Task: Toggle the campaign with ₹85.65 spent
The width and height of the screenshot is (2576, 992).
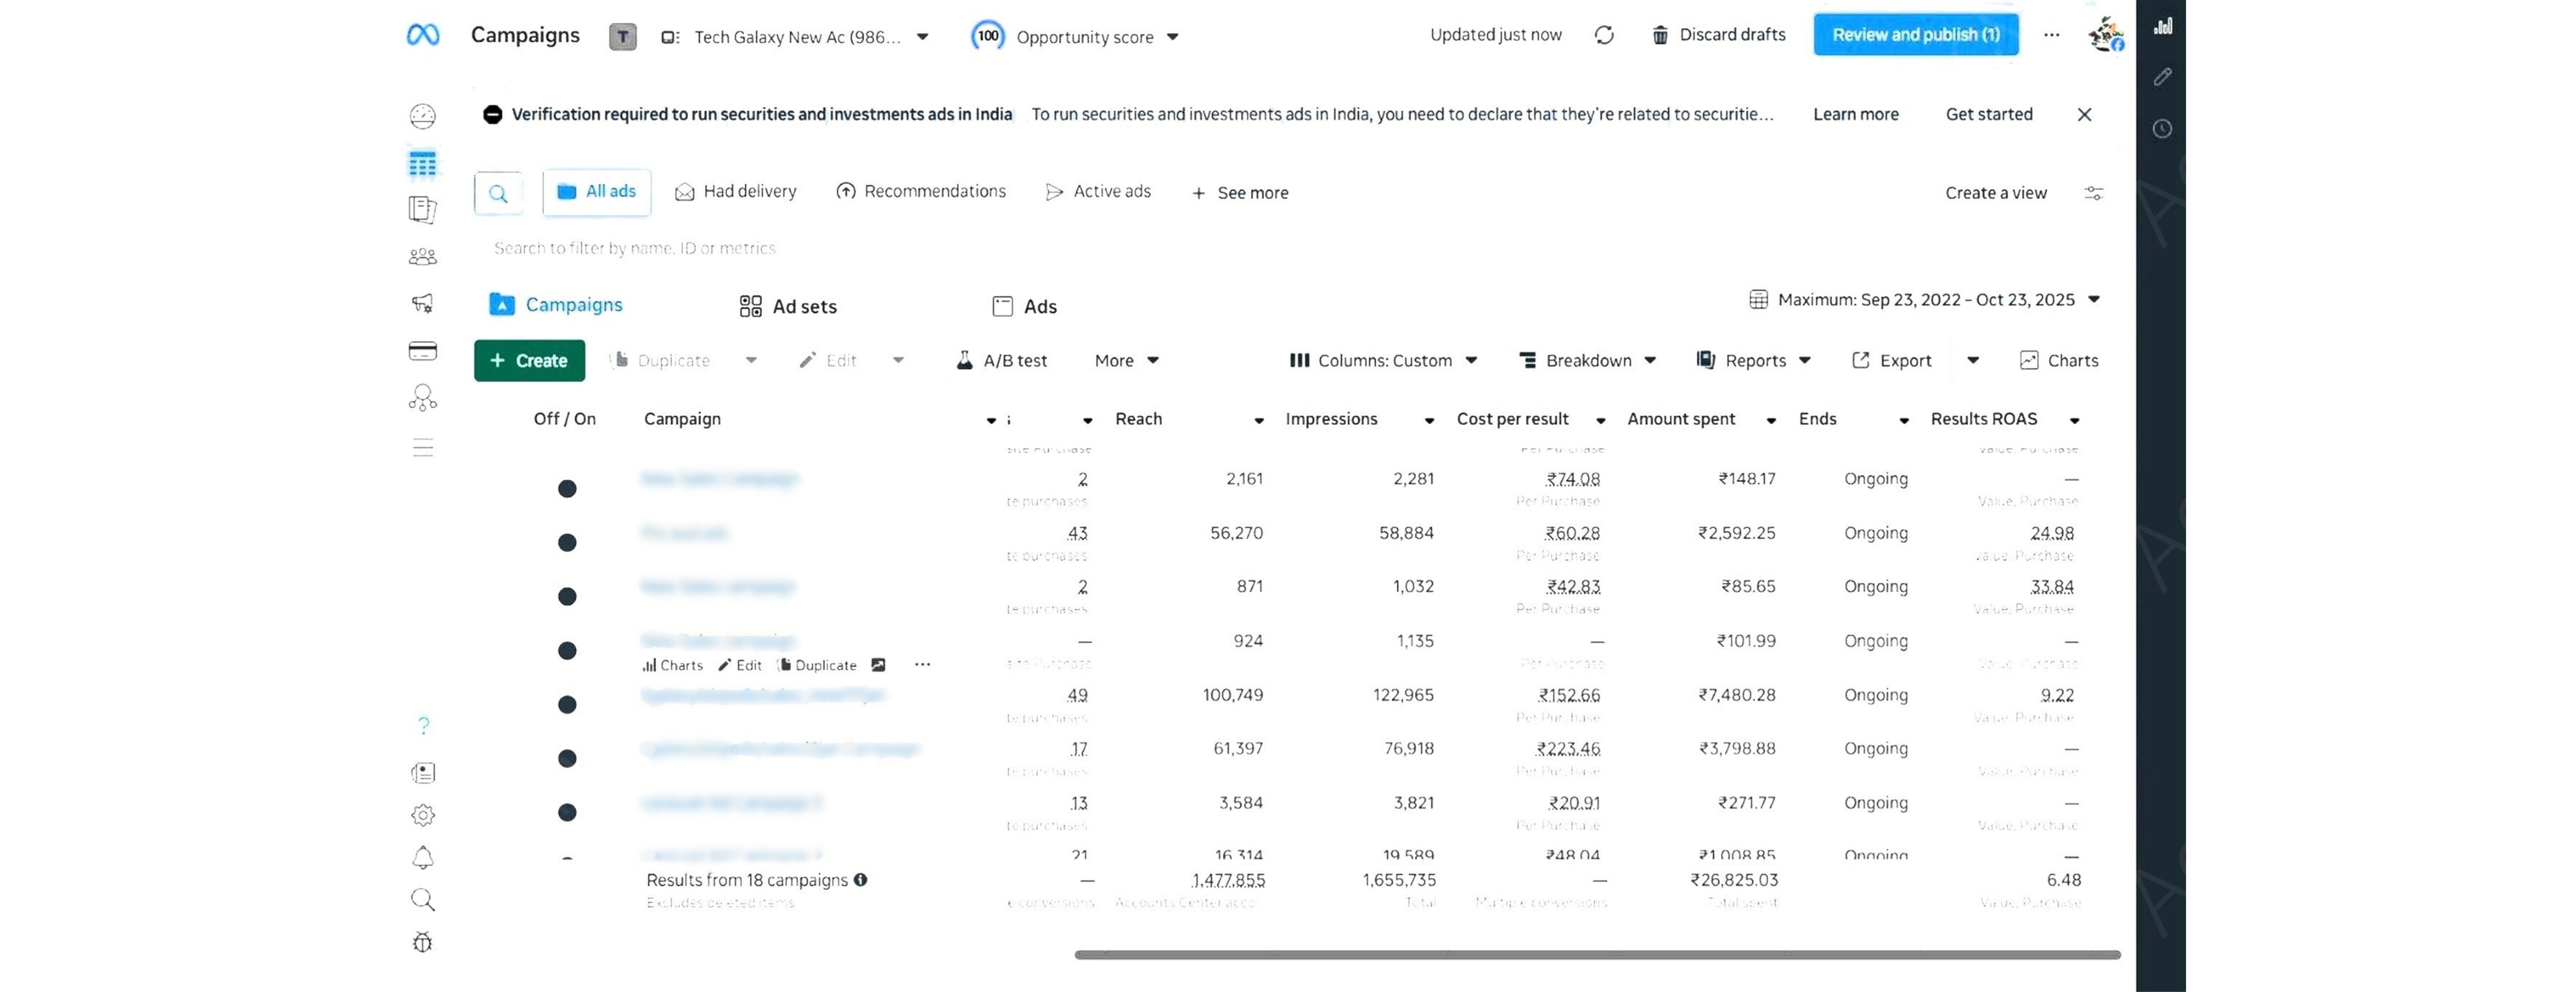Action: (x=567, y=597)
